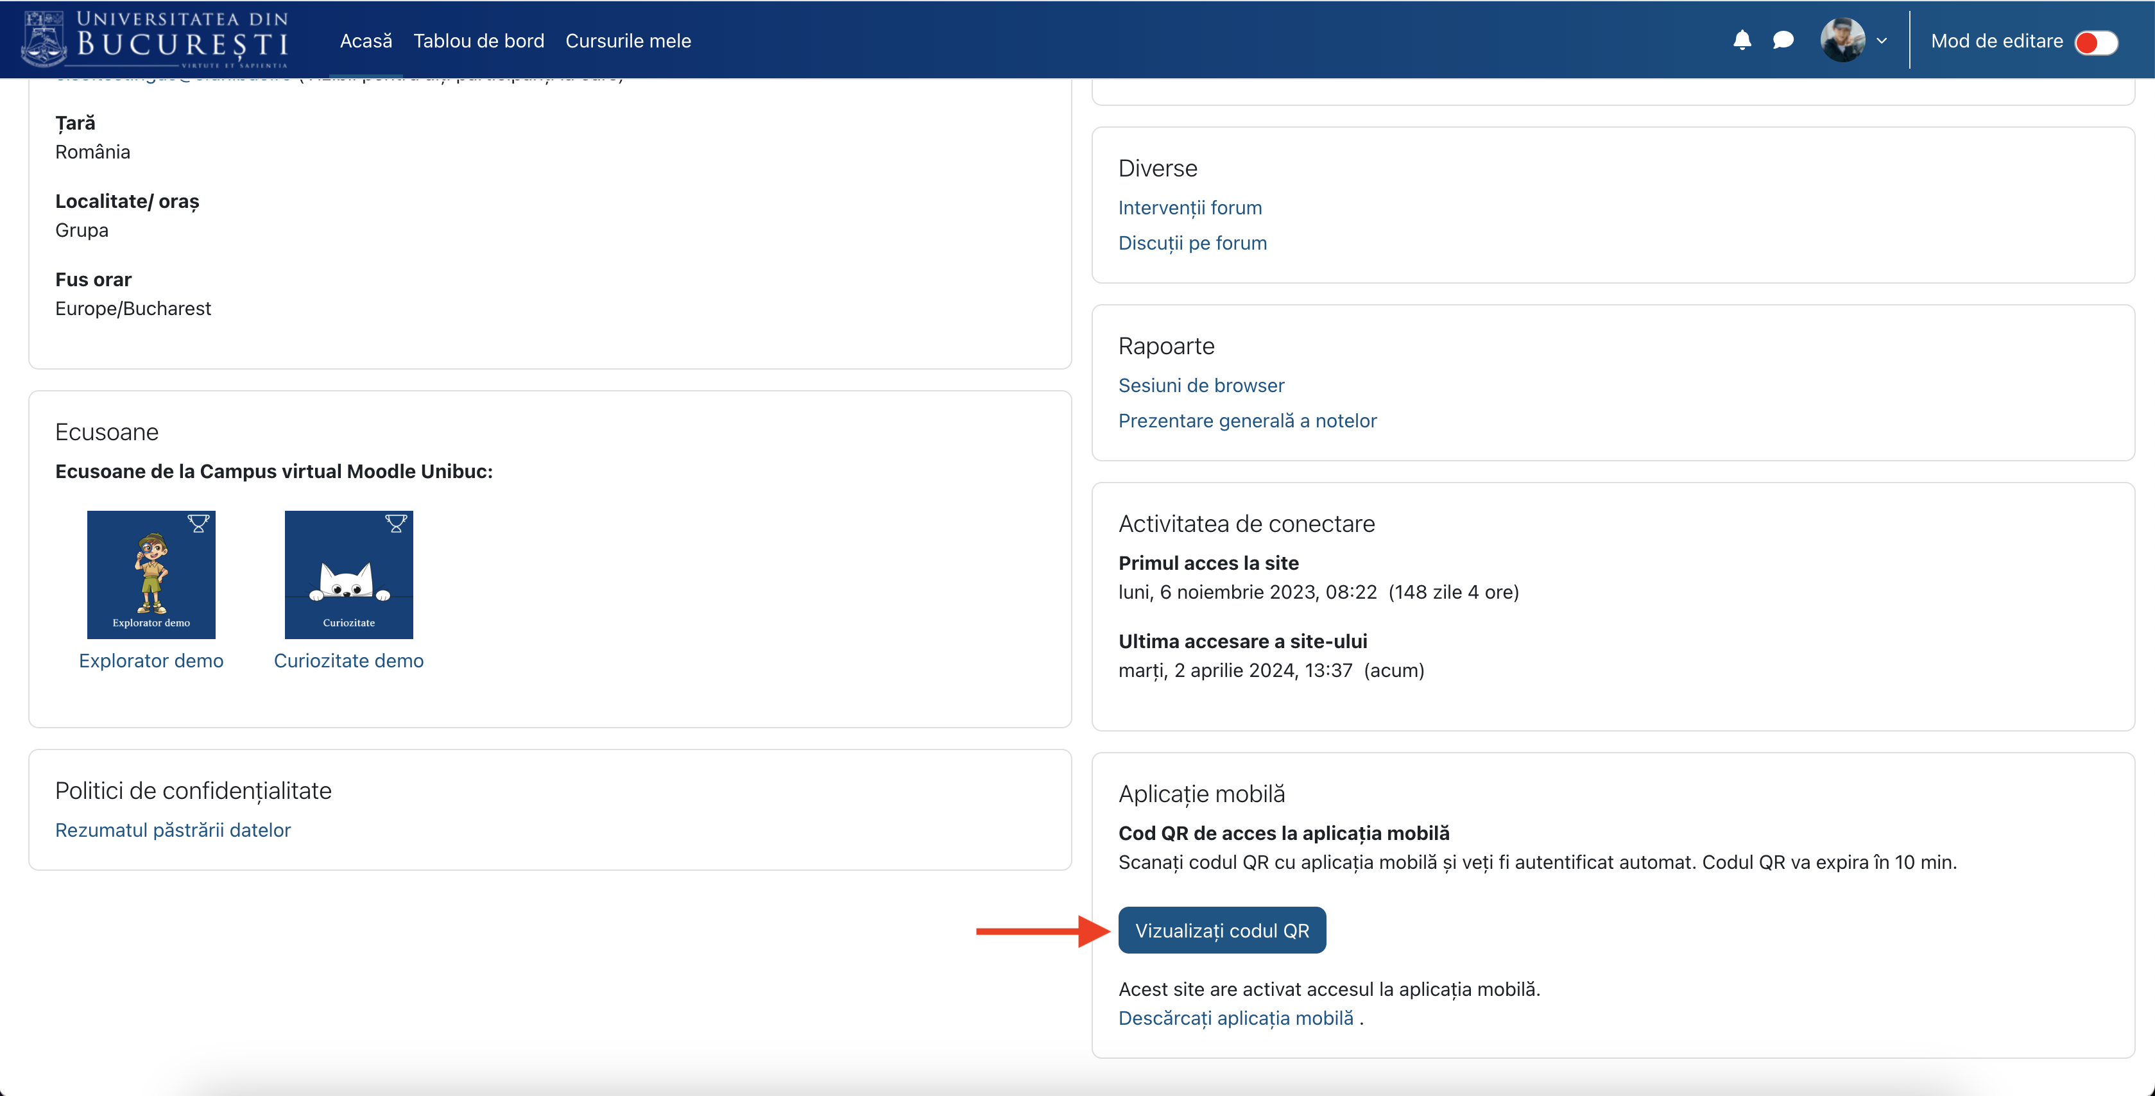Click the România country value
Viewport: 2155px width, 1096px height.
(93, 152)
